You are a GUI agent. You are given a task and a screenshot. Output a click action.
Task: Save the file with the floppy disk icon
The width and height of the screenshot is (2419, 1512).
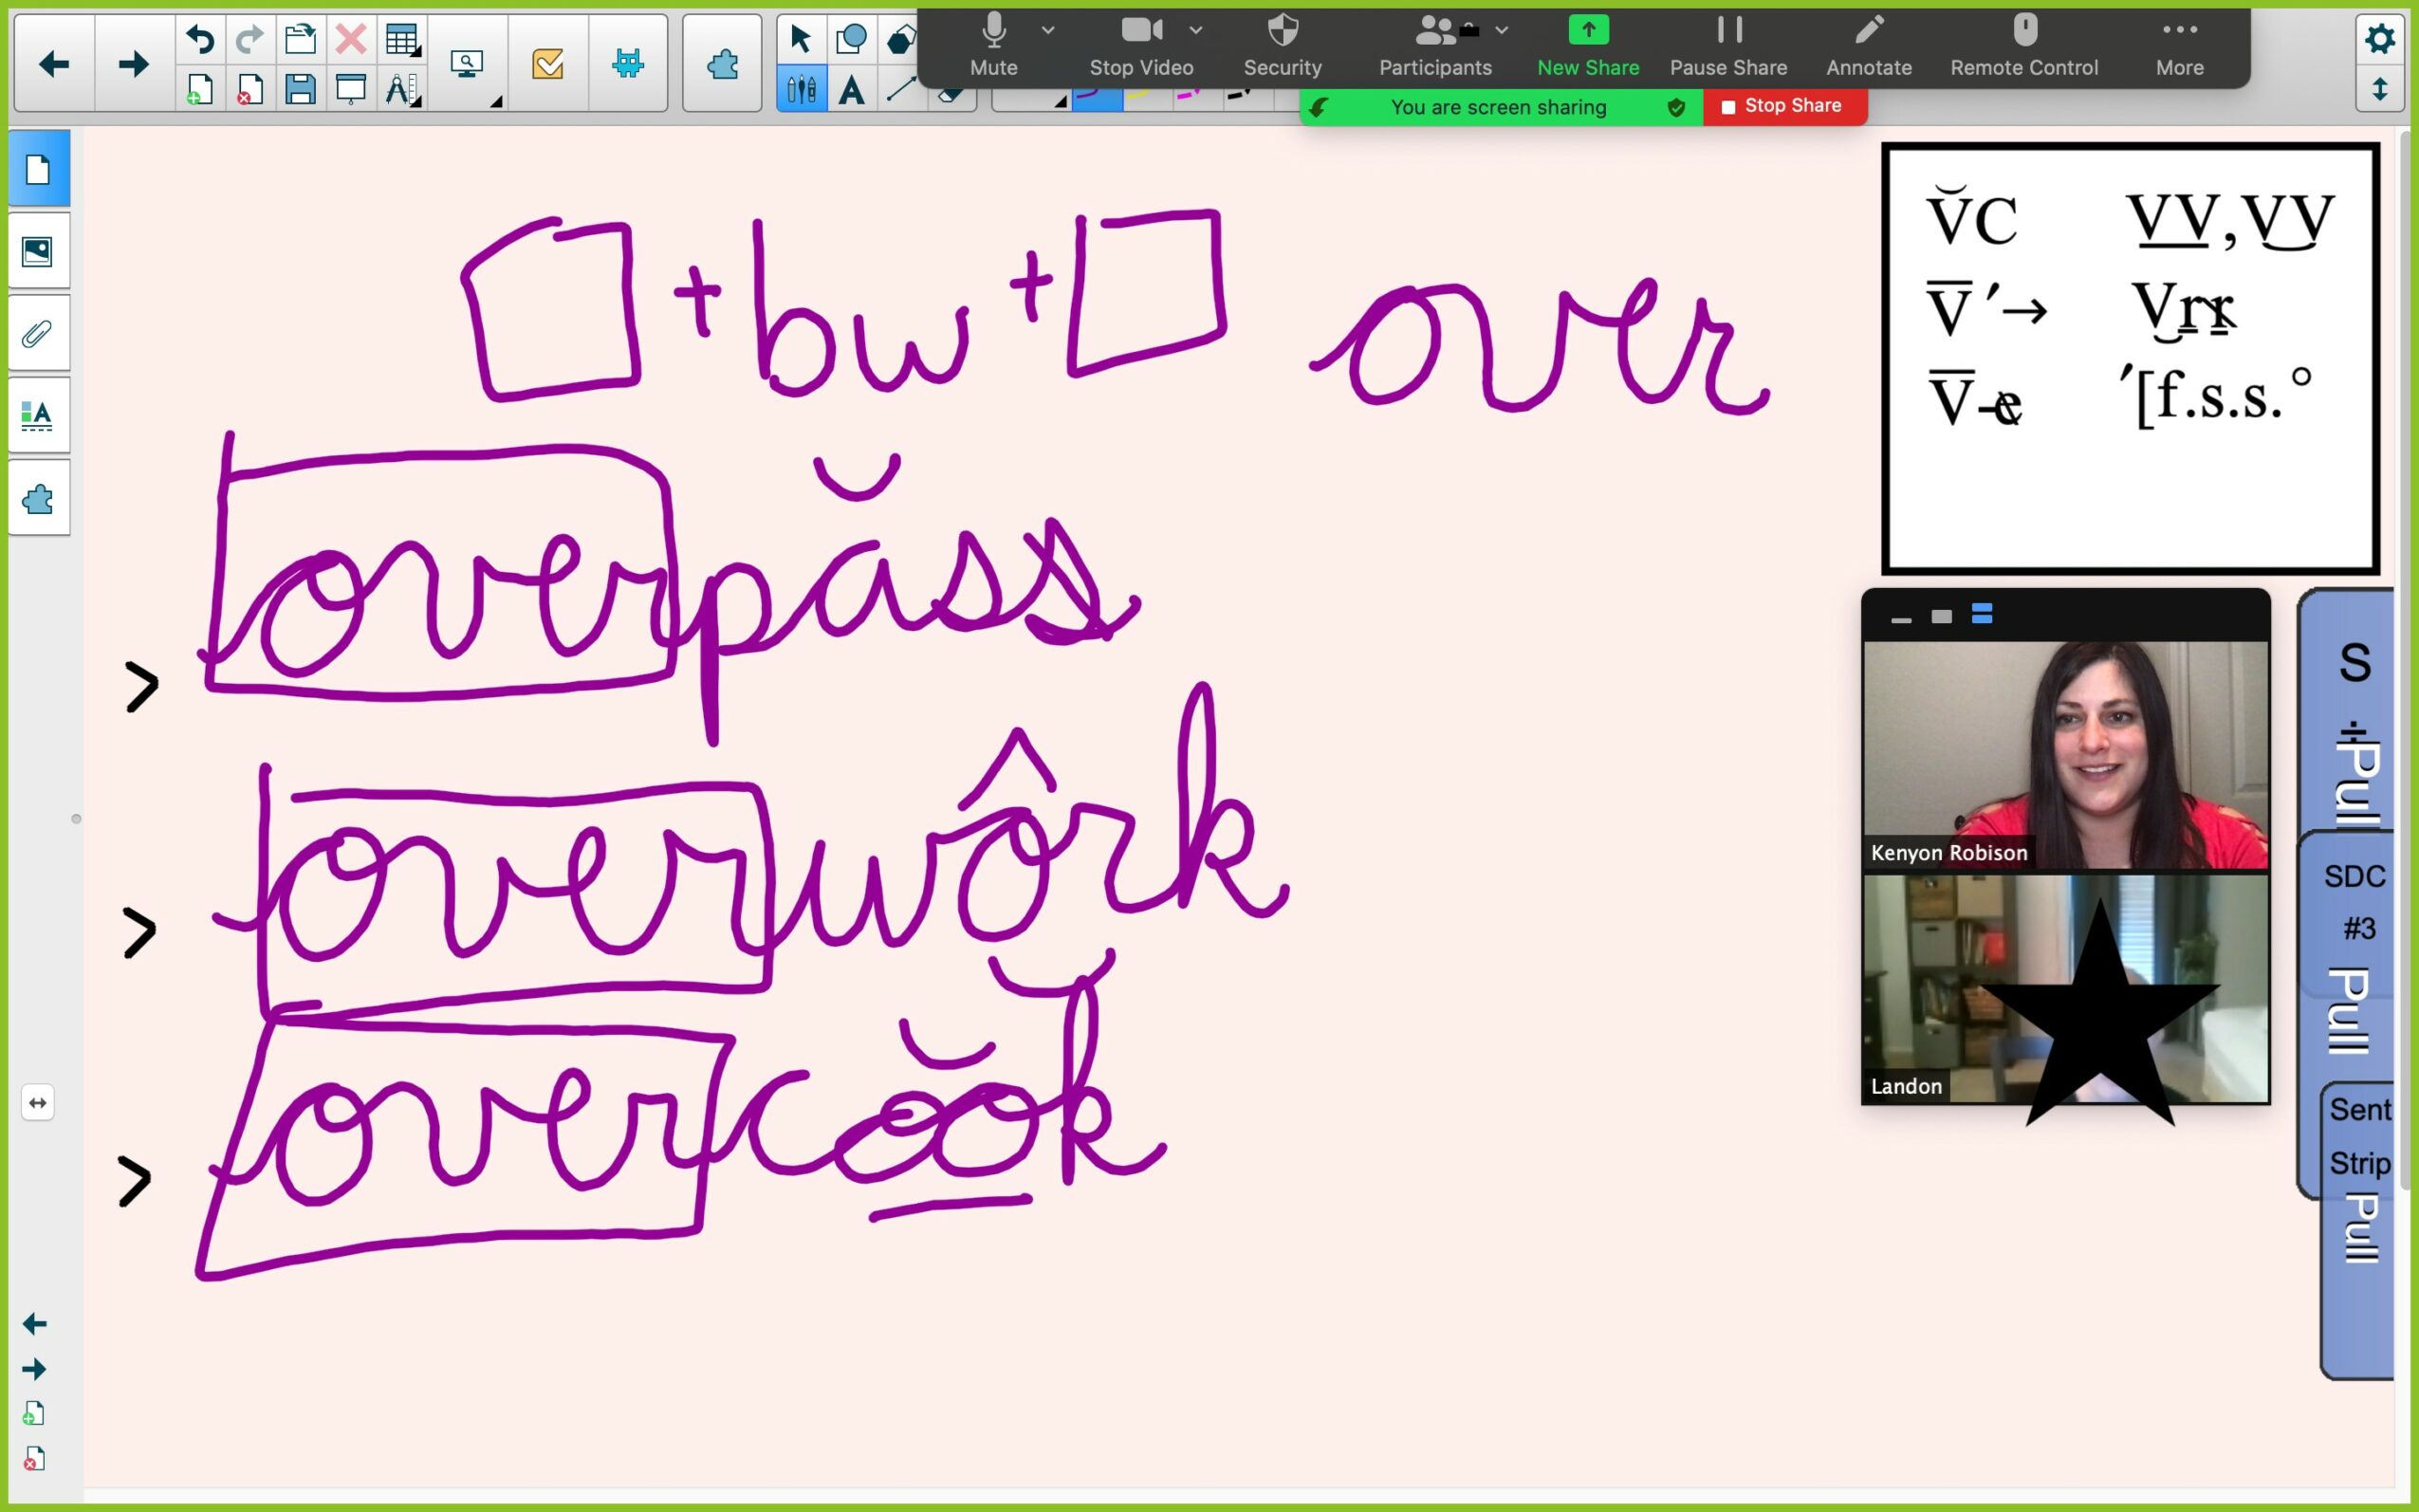(x=300, y=91)
